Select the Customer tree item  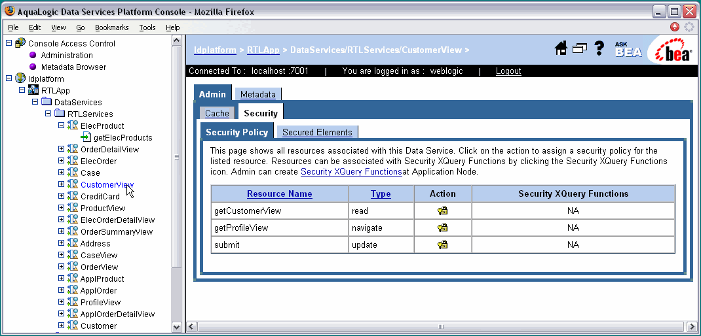pos(98,326)
